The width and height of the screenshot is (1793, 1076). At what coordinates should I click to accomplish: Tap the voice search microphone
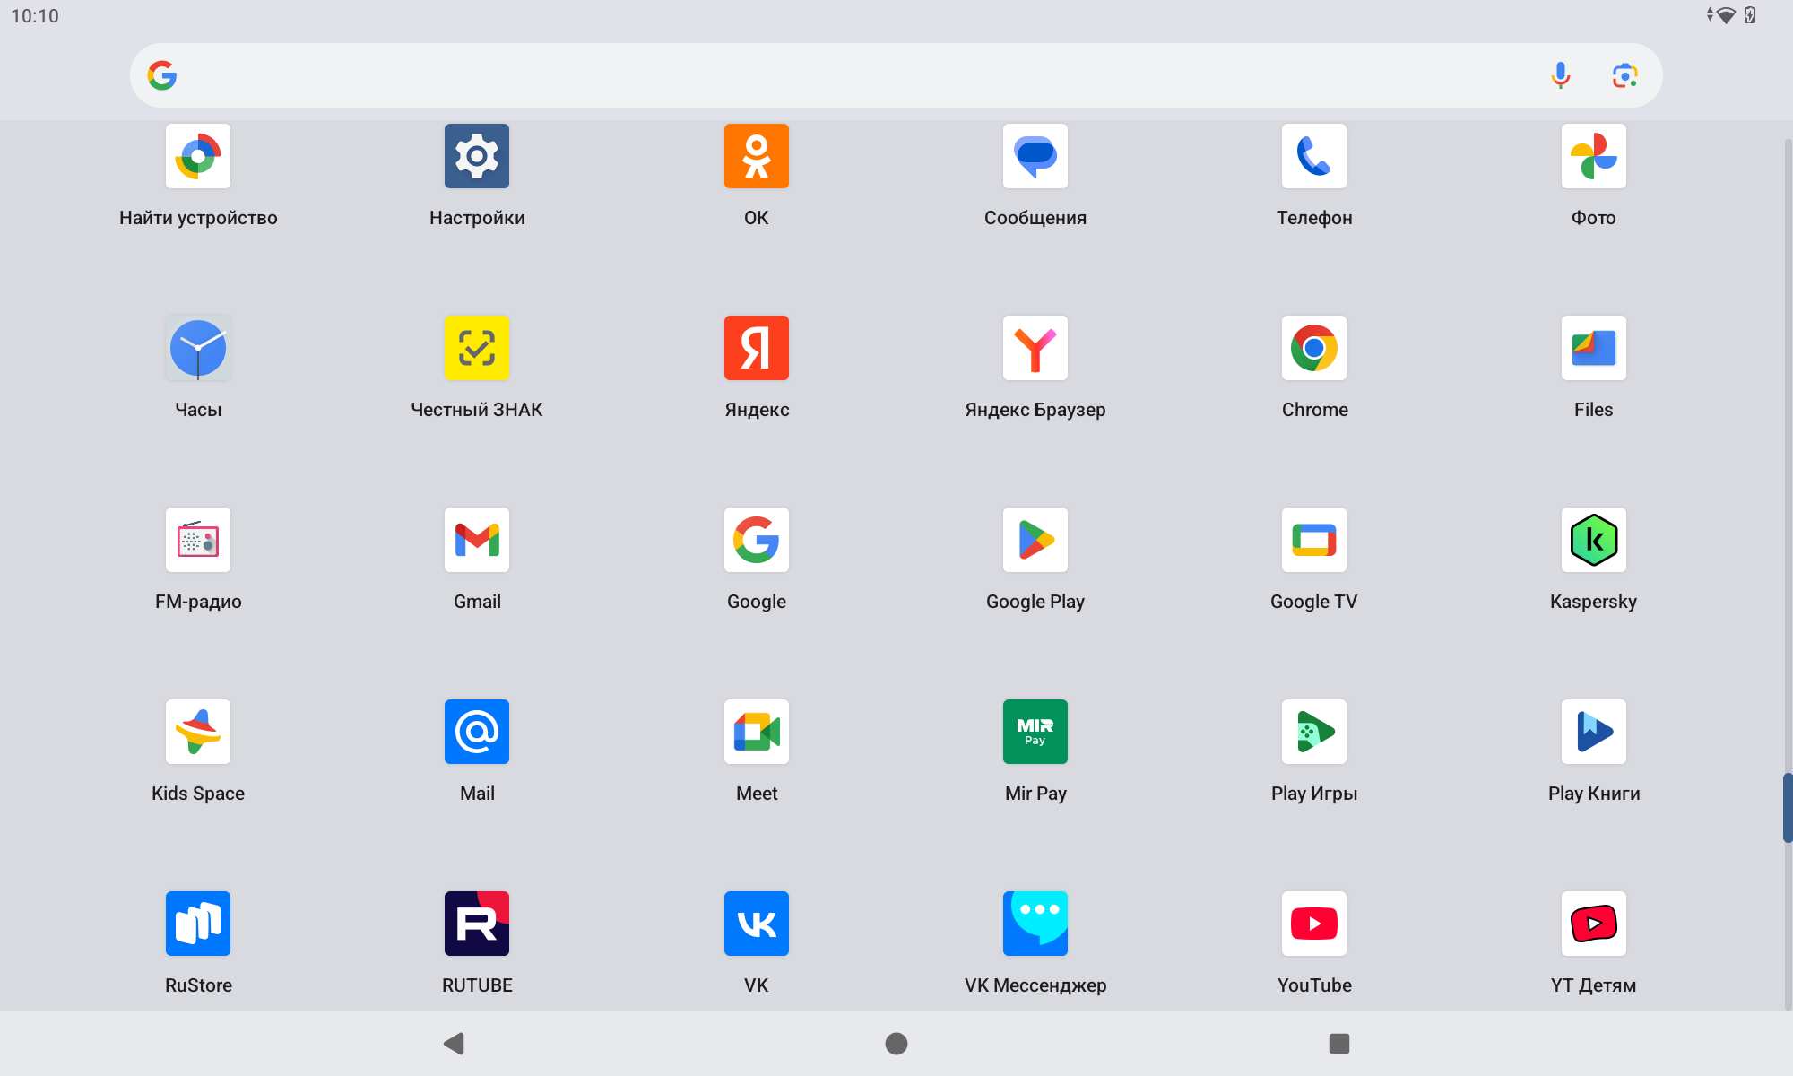1560,75
